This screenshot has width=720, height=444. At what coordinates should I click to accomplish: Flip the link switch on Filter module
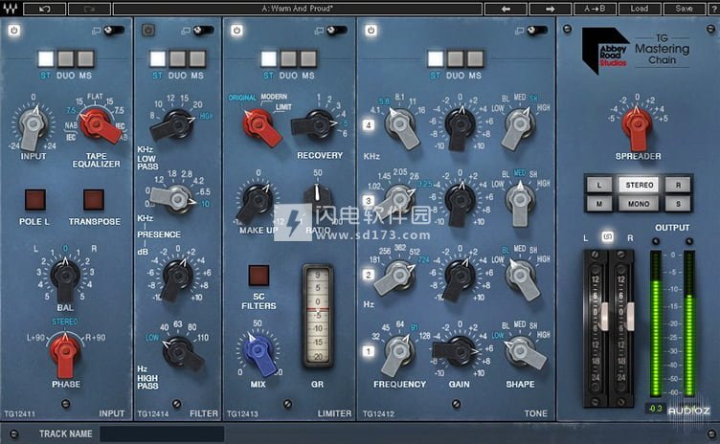(203, 31)
